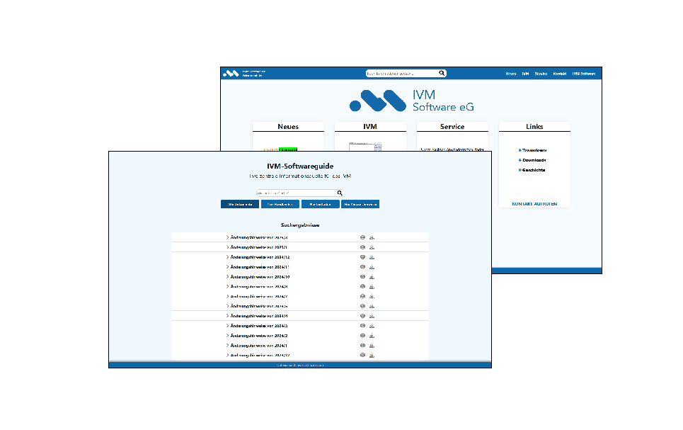Expand the Änderungshinweise 2024/11 entry

pos(227,267)
